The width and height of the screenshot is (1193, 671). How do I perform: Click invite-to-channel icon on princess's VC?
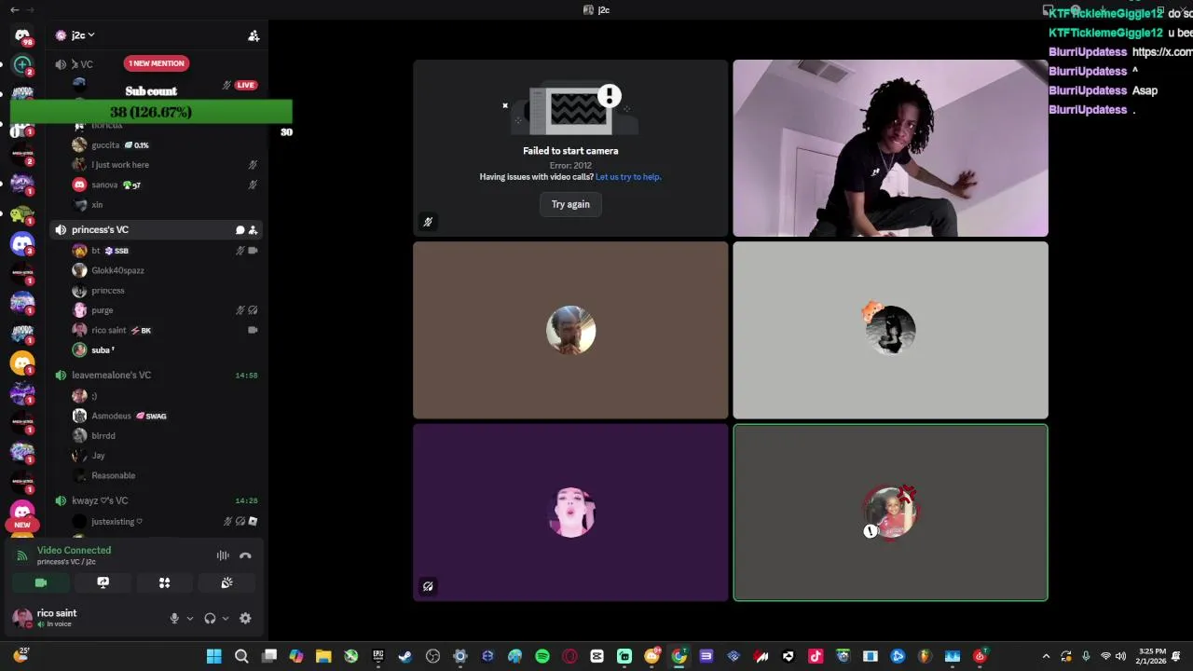253,230
